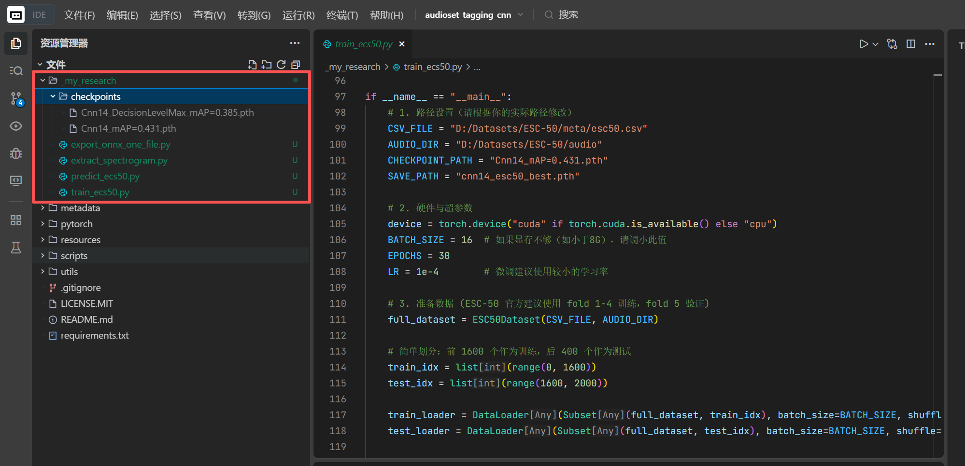Click the _my_research breadcrumb segment
This screenshot has height=466, width=965.
click(x=353, y=67)
